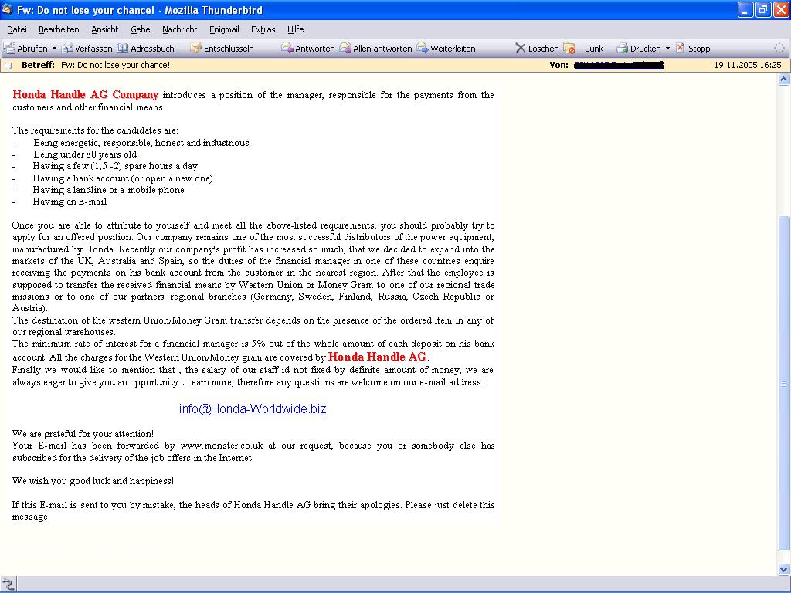791x593 pixels.
Task: Expand the message header with plus toggle
Action: (8, 66)
